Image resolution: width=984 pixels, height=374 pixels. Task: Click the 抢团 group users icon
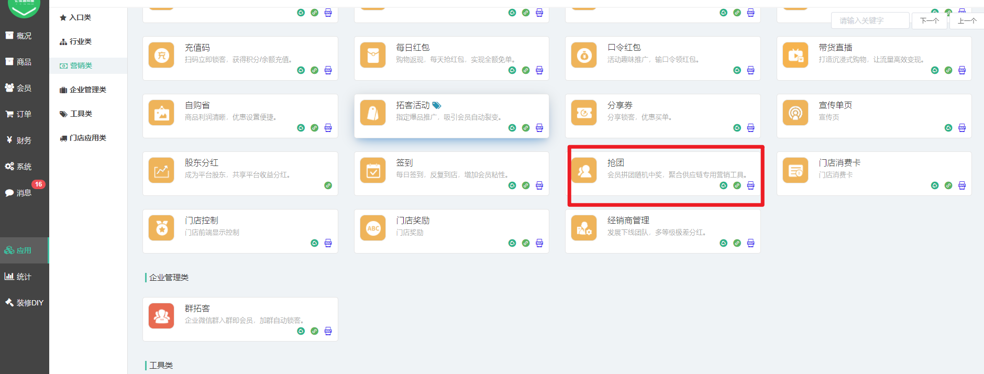click(x=584, y=170)
